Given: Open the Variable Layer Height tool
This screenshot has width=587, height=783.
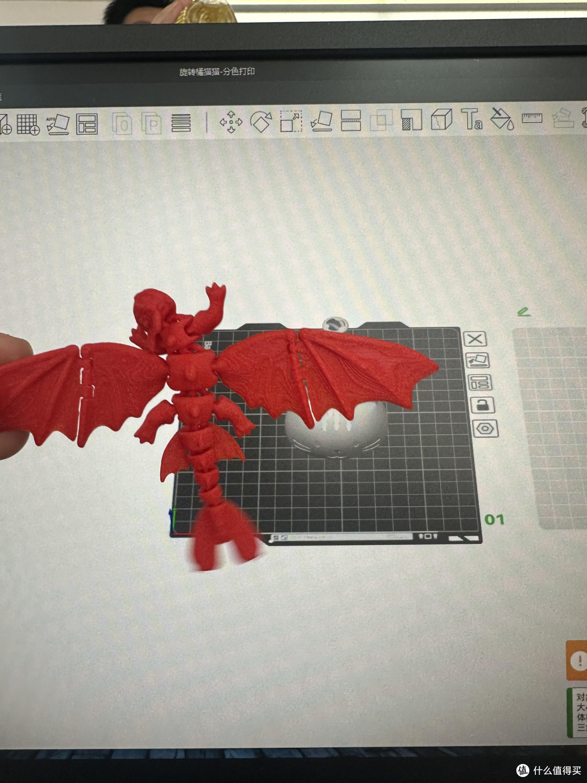Looking at the screenshot, I should [181, 123].
